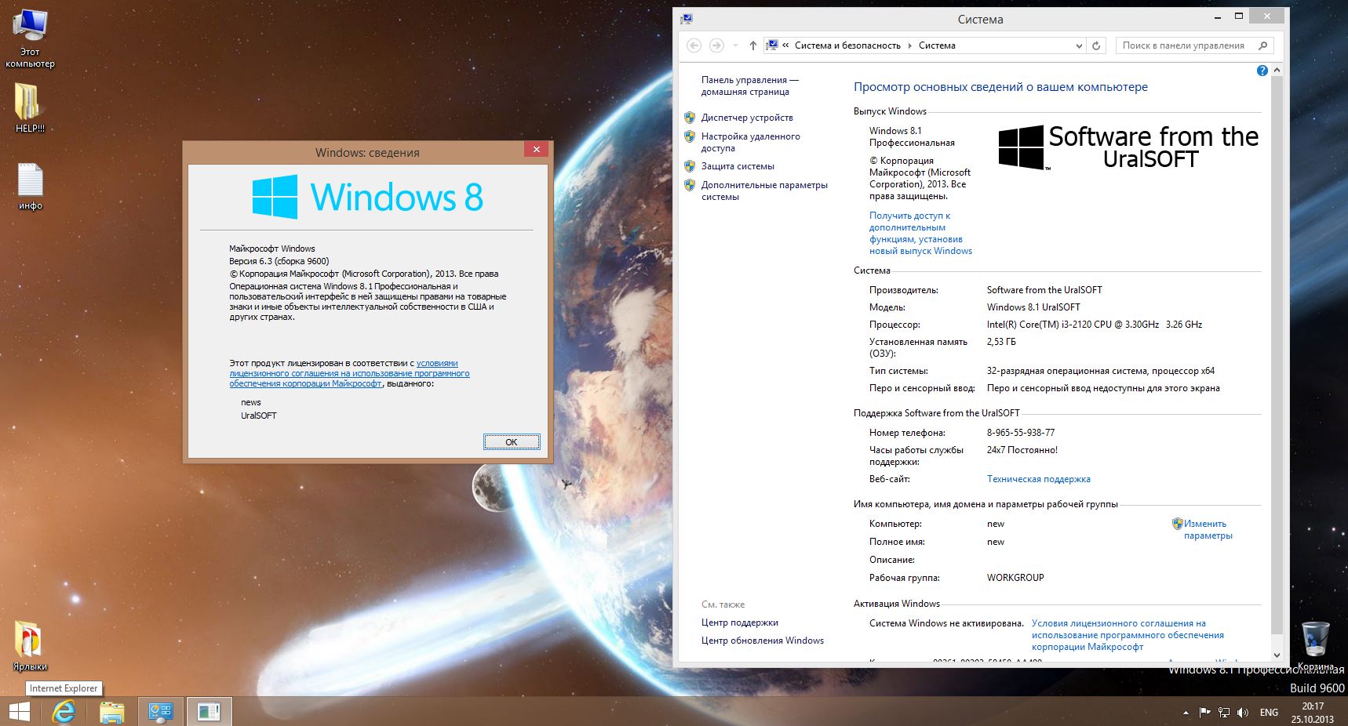Select the WORKGROUP value text

tap(1015, 578)
